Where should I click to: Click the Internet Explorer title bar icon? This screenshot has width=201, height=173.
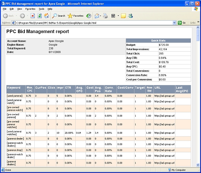pos(3,4)
